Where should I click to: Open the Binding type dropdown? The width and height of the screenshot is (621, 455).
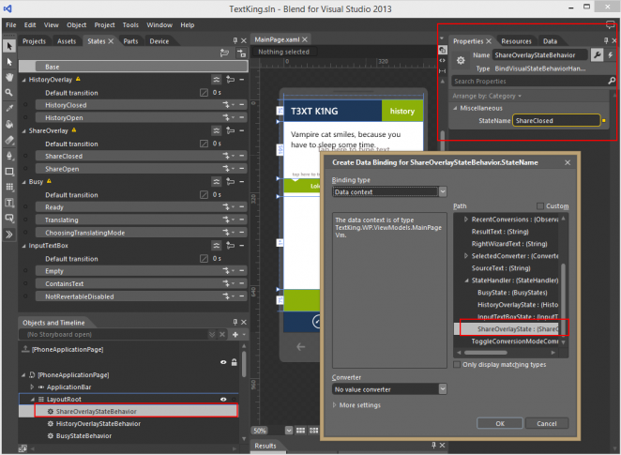tap(443, 192)
